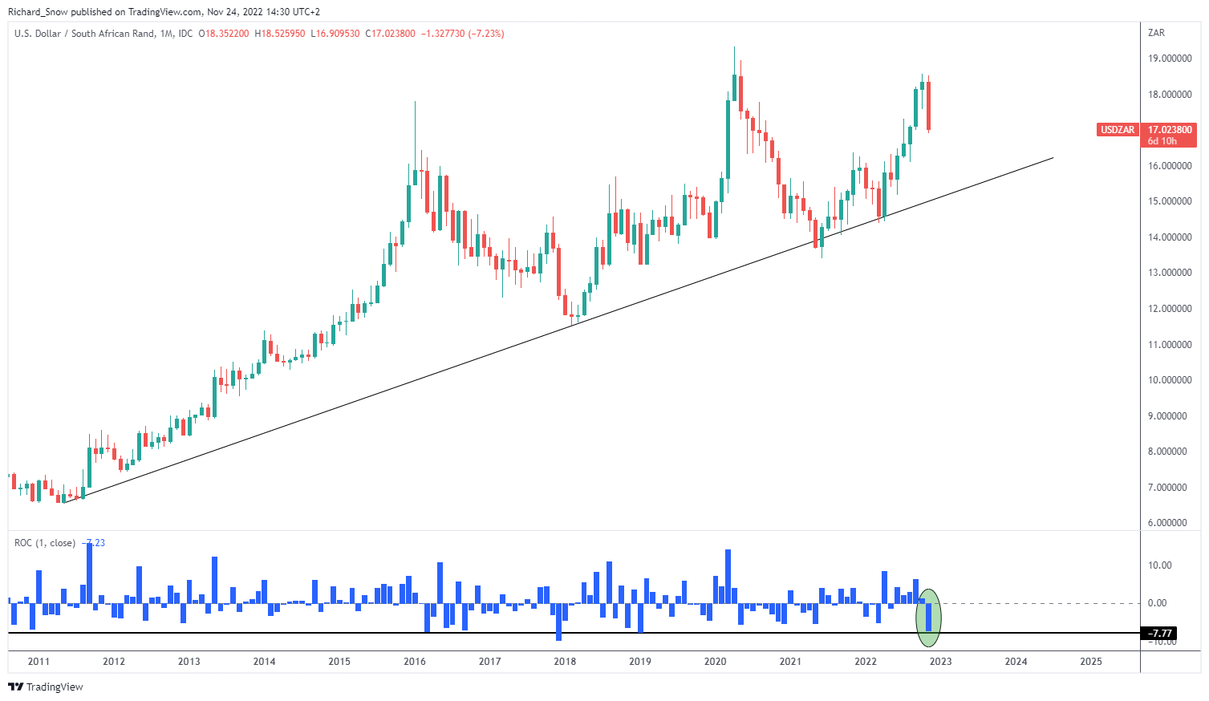Click the 10.000000 price axis label
The height and width of the screenshot is (701, 1209).
click(1169, 380)
